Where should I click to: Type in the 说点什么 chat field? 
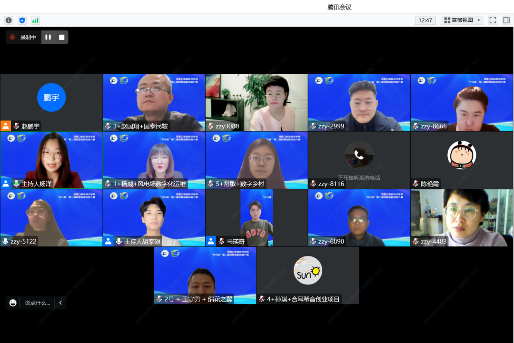point(37,303)
